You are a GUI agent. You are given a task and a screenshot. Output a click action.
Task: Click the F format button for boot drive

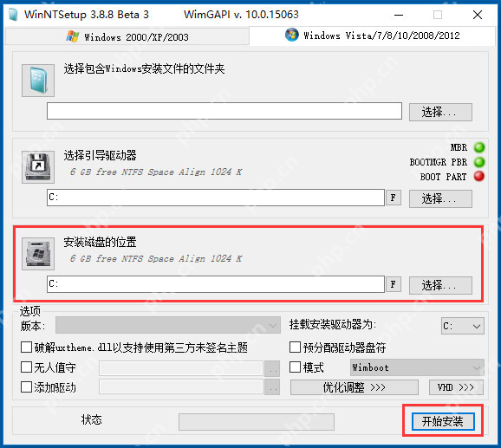(x=394, y=198)
